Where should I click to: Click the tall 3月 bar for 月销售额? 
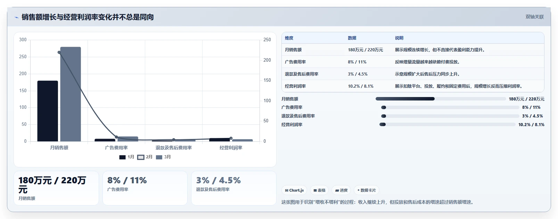[71, 94]
